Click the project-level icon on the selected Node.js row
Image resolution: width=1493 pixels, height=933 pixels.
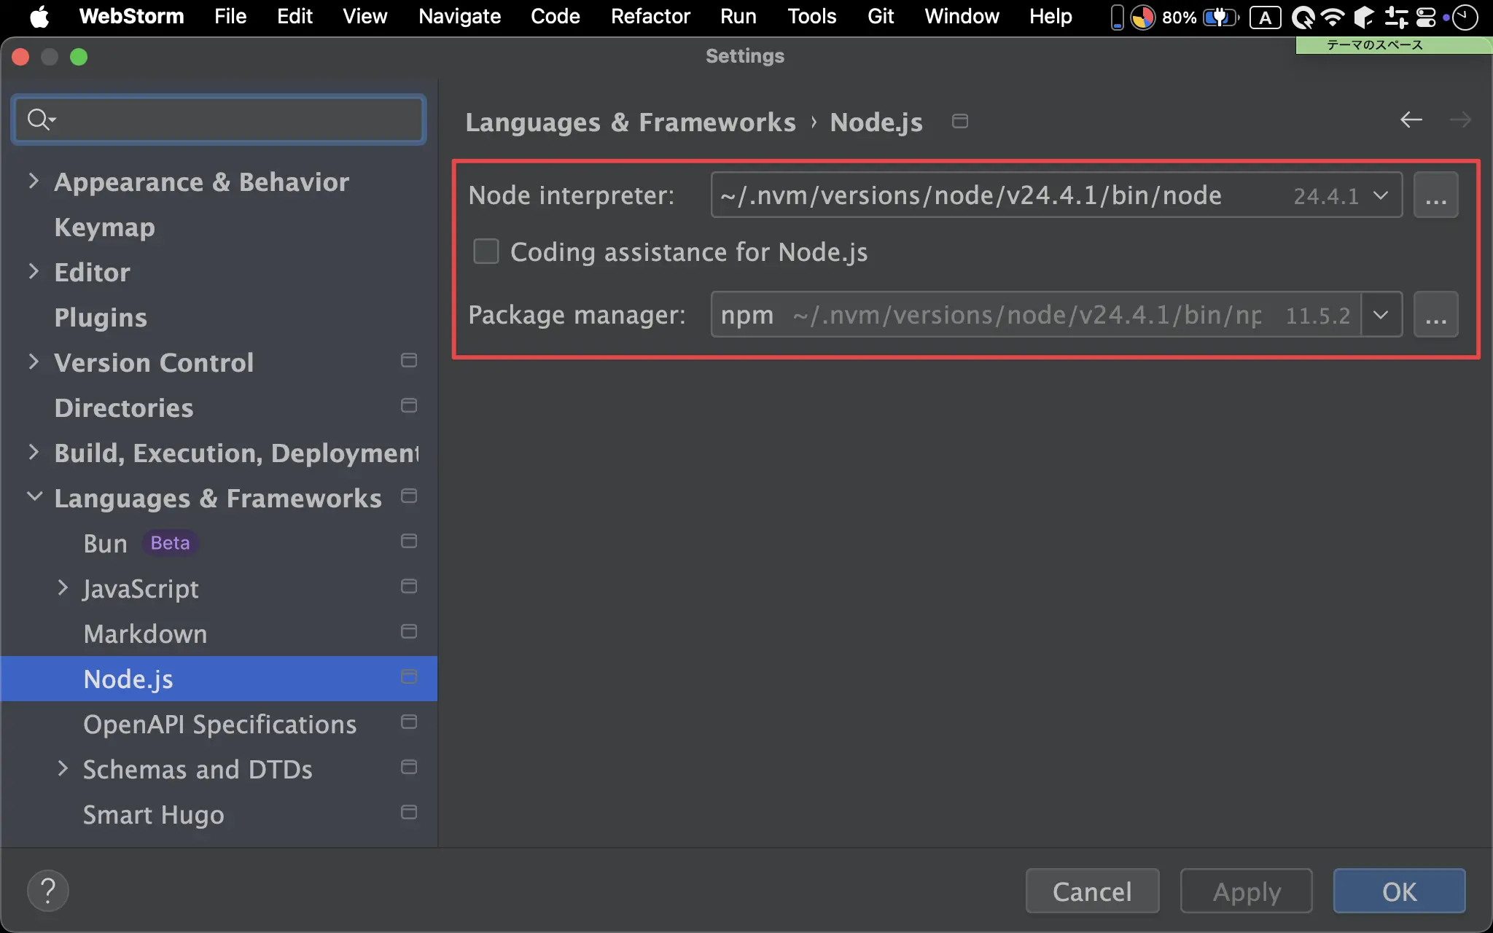pyautogui.click(x=409, y=677)
